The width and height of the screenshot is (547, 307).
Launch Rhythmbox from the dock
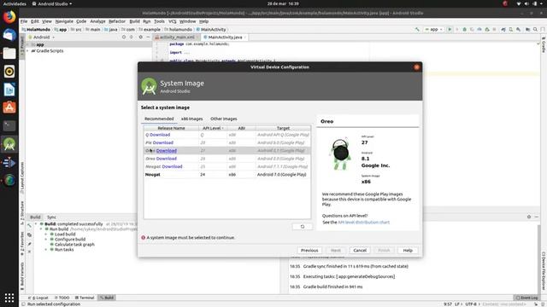(x=9, y=72)
